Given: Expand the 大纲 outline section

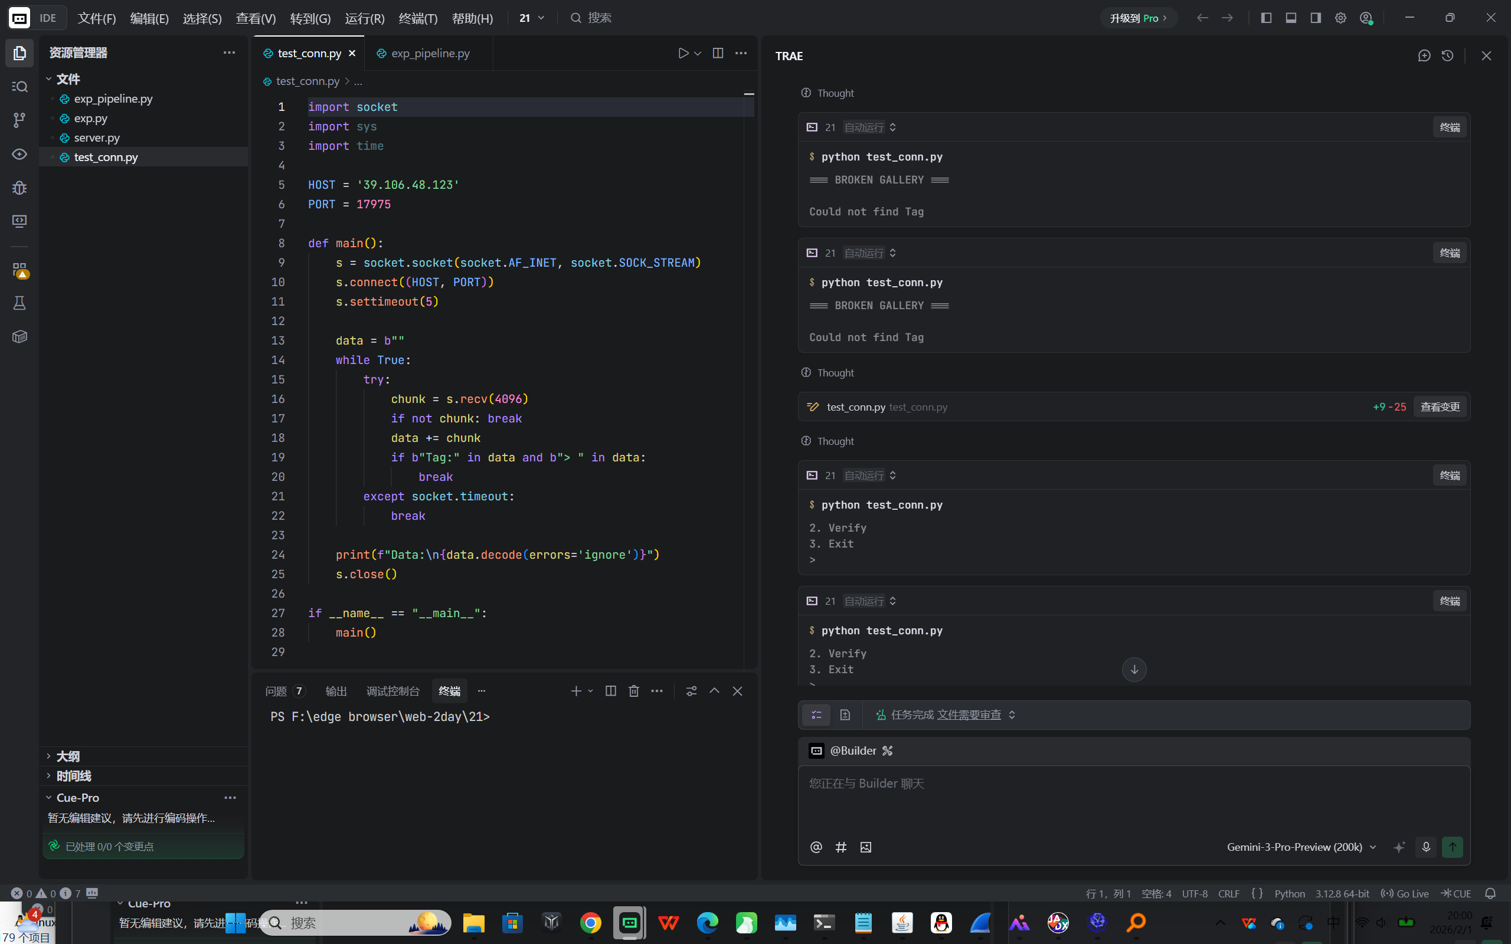Looking at the screenshot, I should pyautogui.click(x=67, y=756).
